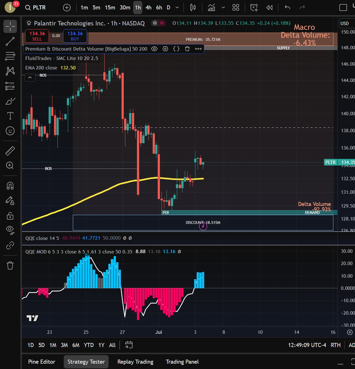This screenshot has width=355, height=369.
Task: Click the 134.36 BUY button
Action: [x=75, y=36]
